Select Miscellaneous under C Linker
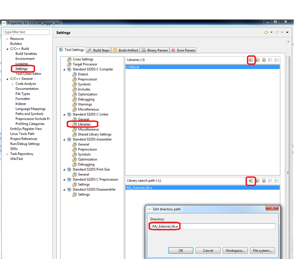This screenshot has height=259, width=295. point(88,129)
